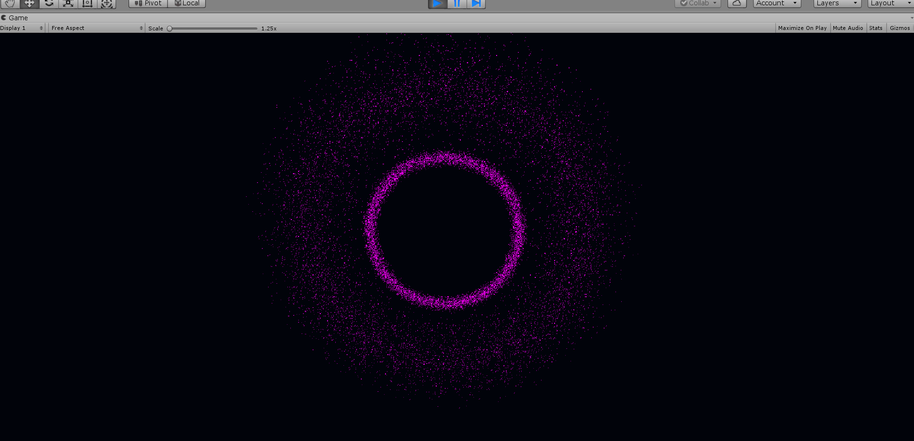
Task: Toggle Mute Audio
Action: click(848, 28)
